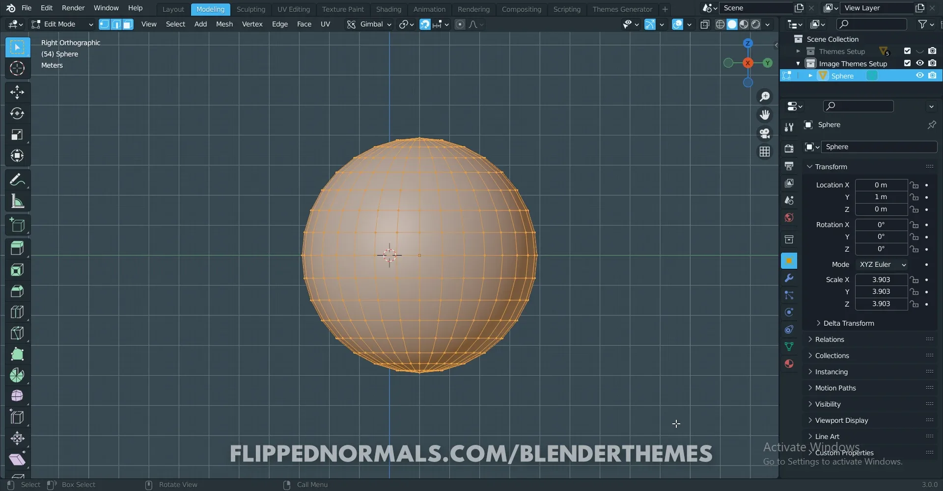Open the Mesh menu in the header
Image resolution: width=943 pixels, height=491 pixels.
(224, 24)
